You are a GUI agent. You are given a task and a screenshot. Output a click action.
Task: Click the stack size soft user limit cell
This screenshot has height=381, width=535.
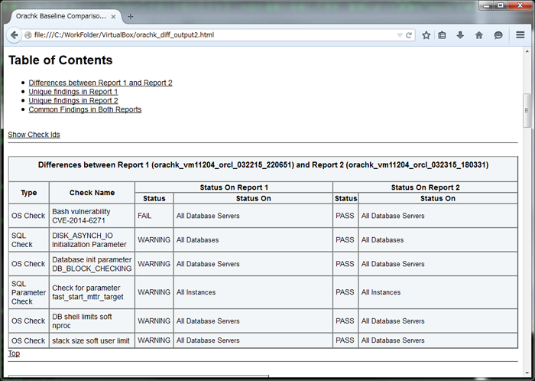pyautogui.click(x=92, y=340)
